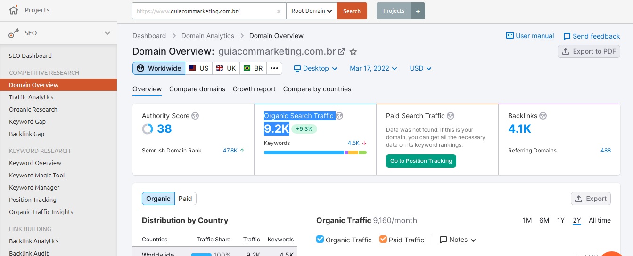Open the Desktop device dropdown
Viewport: 633px width, 256px height.
coord(316,68)
